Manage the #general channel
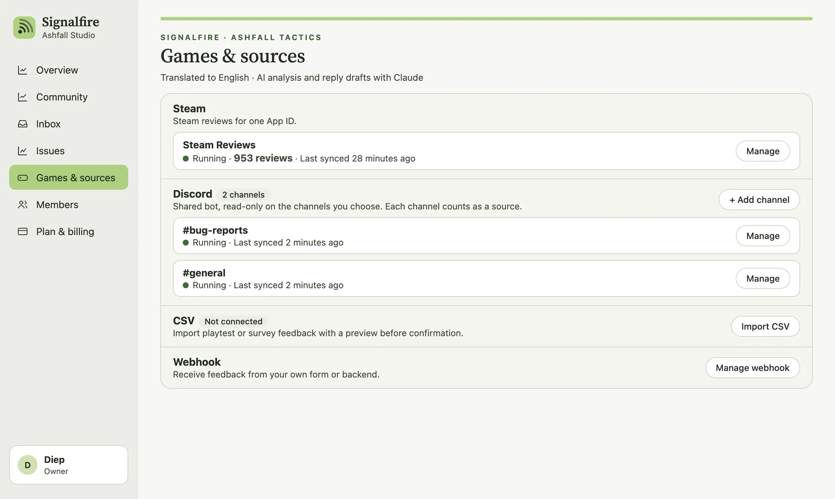The height and width of the screenshot is (499, 835). click(x=763, y=278)
